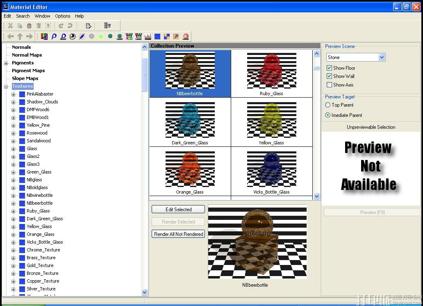
Task: Click the Redo arrow toolbar icon
Action: pos(70,26)
